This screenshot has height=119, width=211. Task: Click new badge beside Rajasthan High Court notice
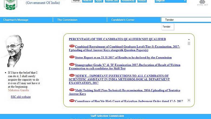pos(72,101)
